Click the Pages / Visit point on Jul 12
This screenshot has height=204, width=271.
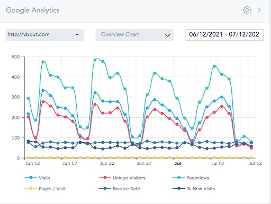pyautogui.click(x=251, y=157)
